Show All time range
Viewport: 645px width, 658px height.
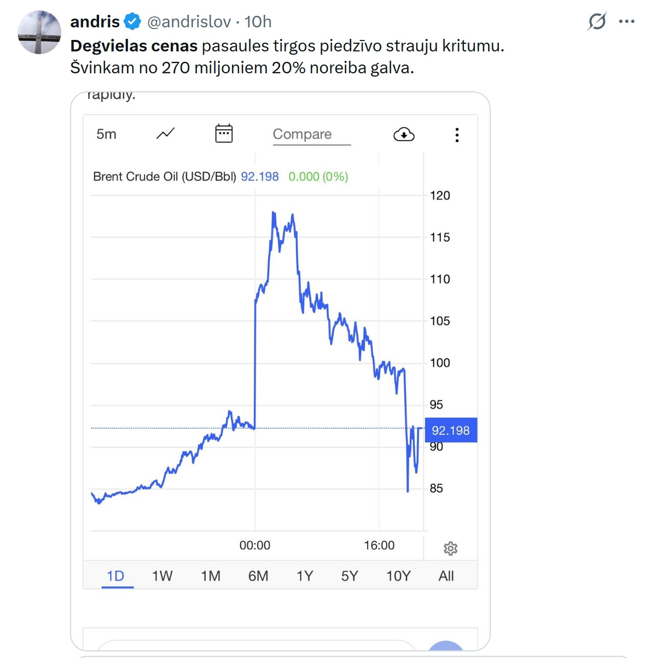click(446, 576)
